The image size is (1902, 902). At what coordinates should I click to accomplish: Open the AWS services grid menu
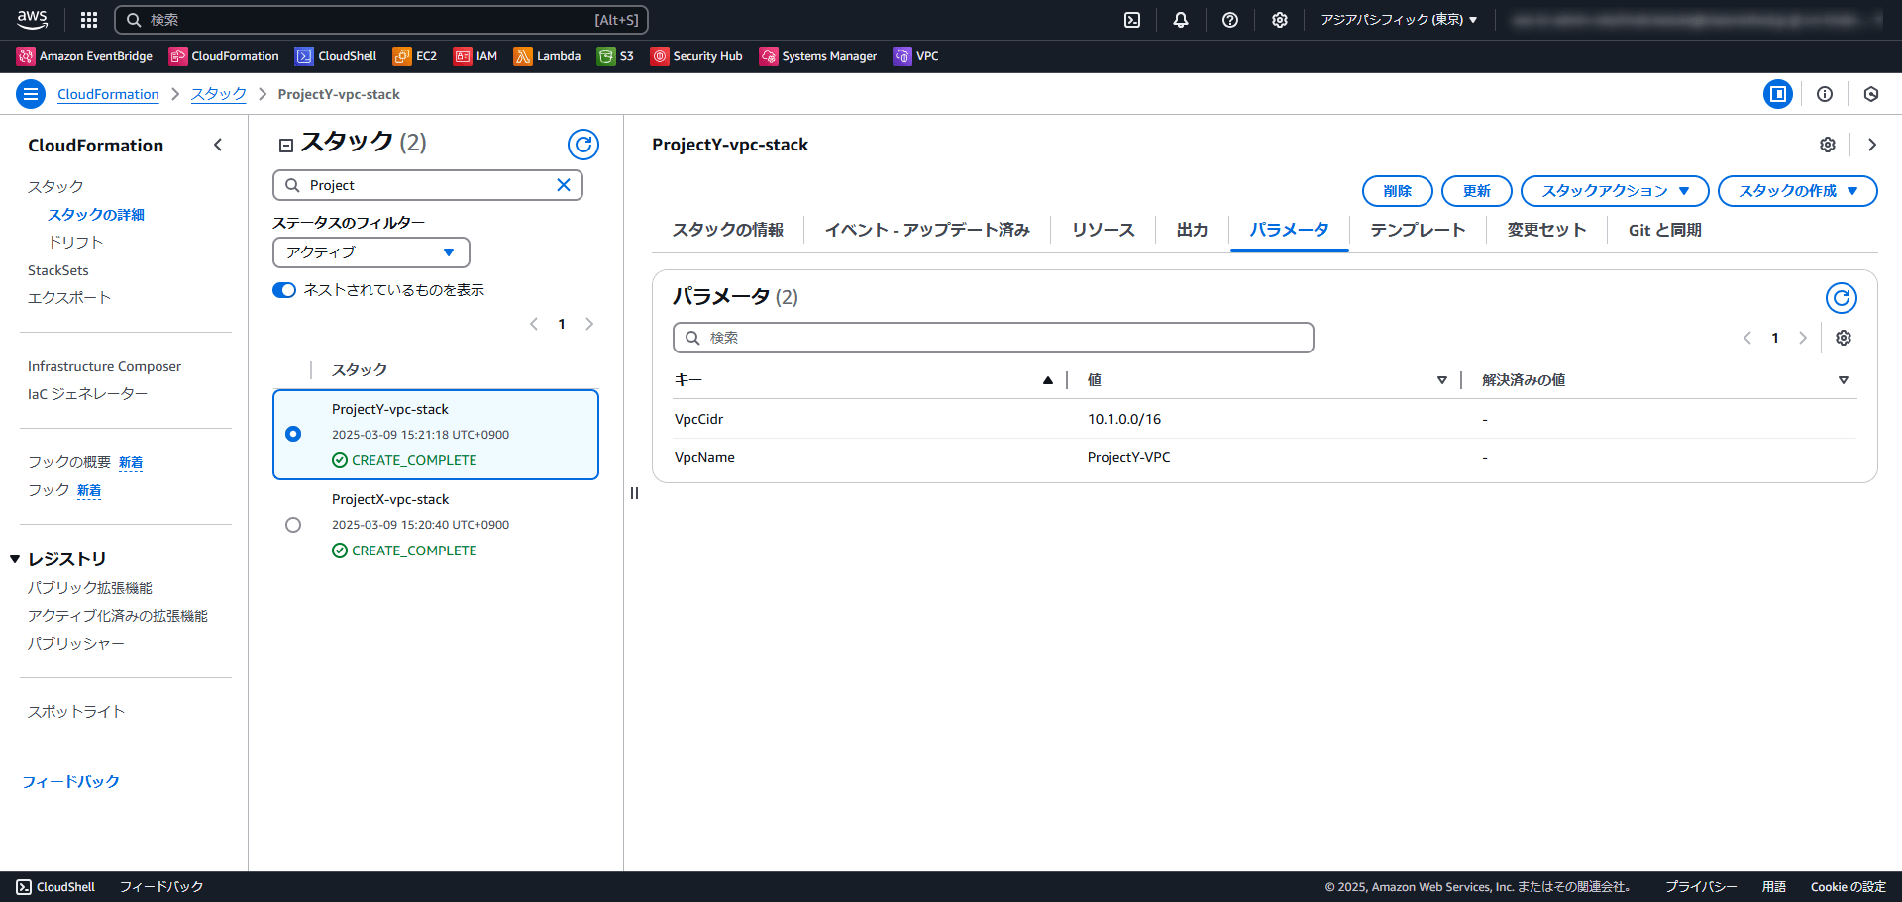[89, 20]
